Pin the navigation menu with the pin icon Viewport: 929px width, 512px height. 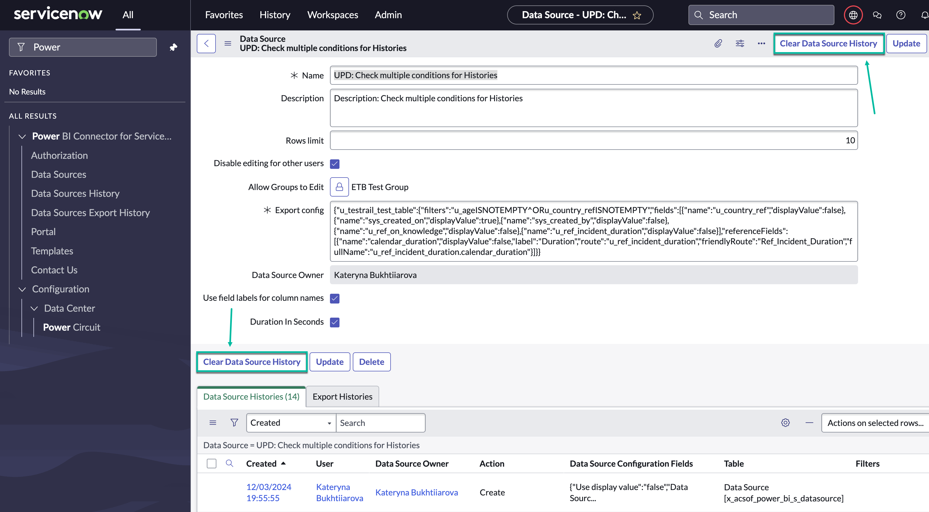coord(173,47)
